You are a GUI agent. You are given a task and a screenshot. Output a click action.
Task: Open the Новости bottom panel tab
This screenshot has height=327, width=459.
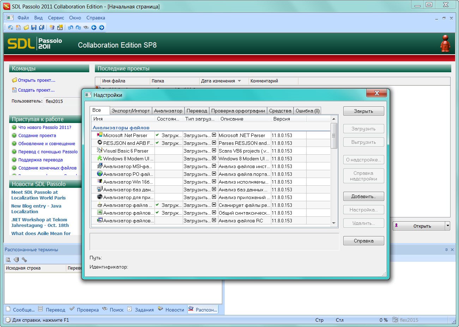[x=171, y=309]
